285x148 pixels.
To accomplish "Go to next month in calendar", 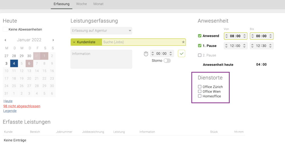I will (53, 40).
